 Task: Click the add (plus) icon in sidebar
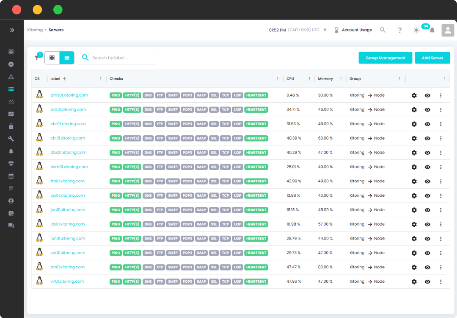(11, 64)
